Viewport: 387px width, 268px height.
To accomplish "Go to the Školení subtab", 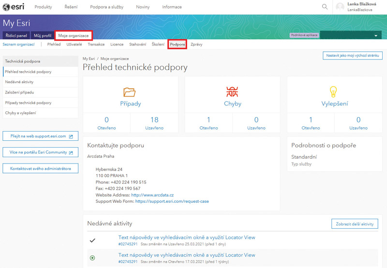I will (x=158, y=45).
